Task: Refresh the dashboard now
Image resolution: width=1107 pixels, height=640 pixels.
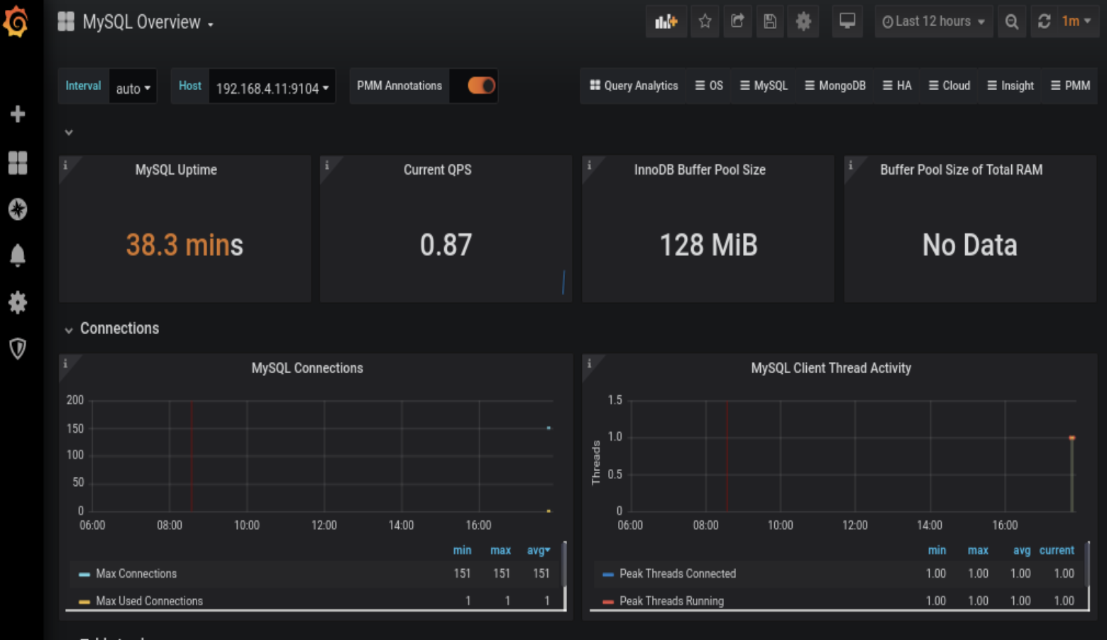Action: [x=1044, y=21]
